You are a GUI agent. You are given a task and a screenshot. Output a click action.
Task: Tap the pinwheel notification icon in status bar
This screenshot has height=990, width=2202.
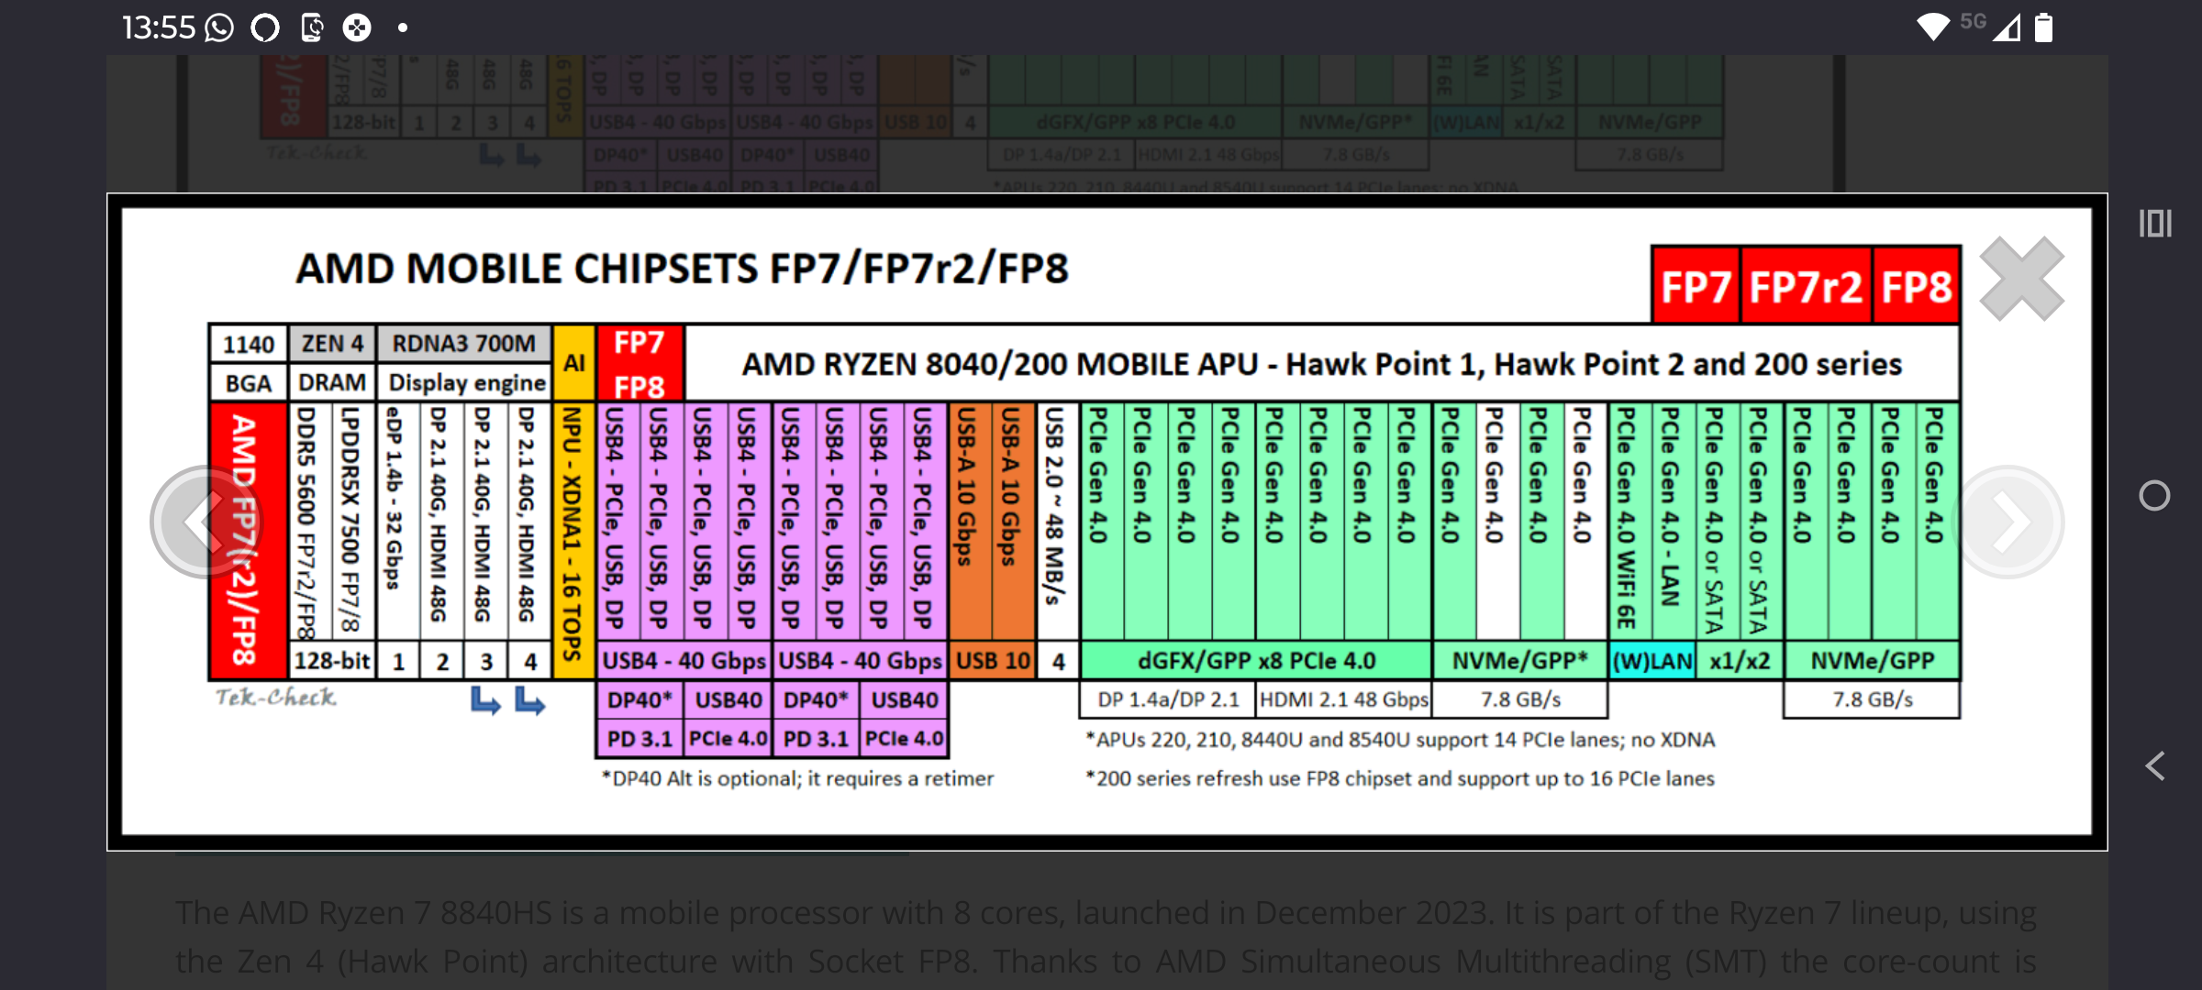tap(357, 28)
